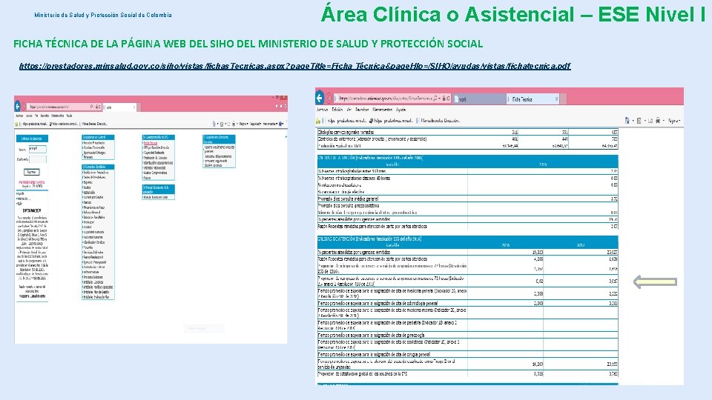
Task: Click the 'Promedio días consulta médica general' row in the right table
Action: pos(468,199)
